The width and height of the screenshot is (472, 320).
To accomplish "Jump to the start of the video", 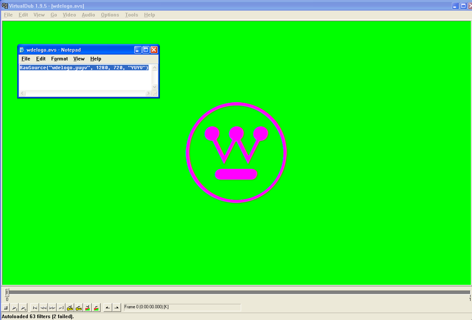I will coord(35,308).
